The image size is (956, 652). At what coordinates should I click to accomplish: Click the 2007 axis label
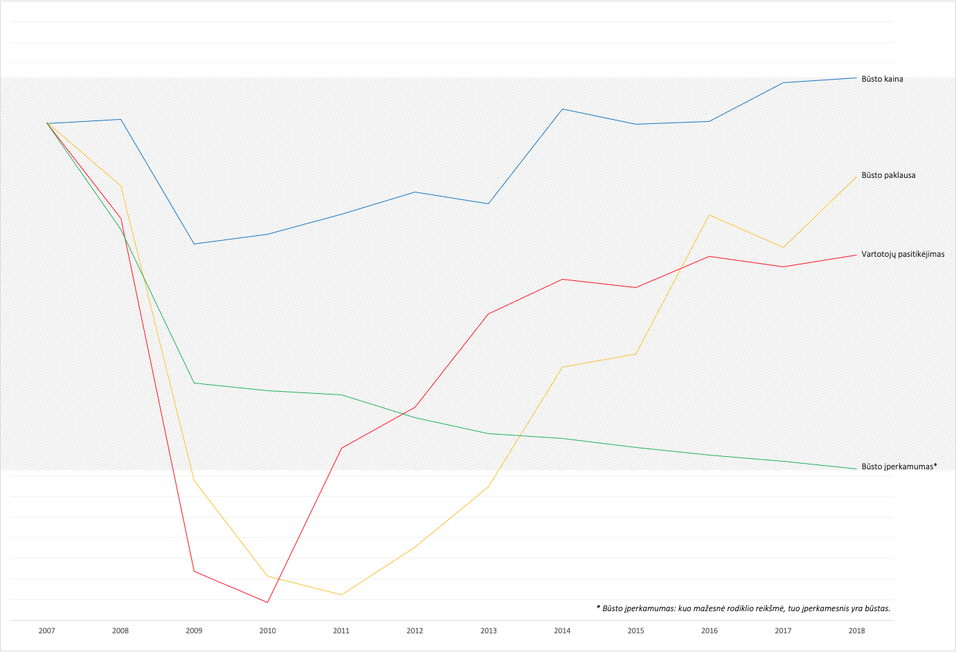coord(47,631)
